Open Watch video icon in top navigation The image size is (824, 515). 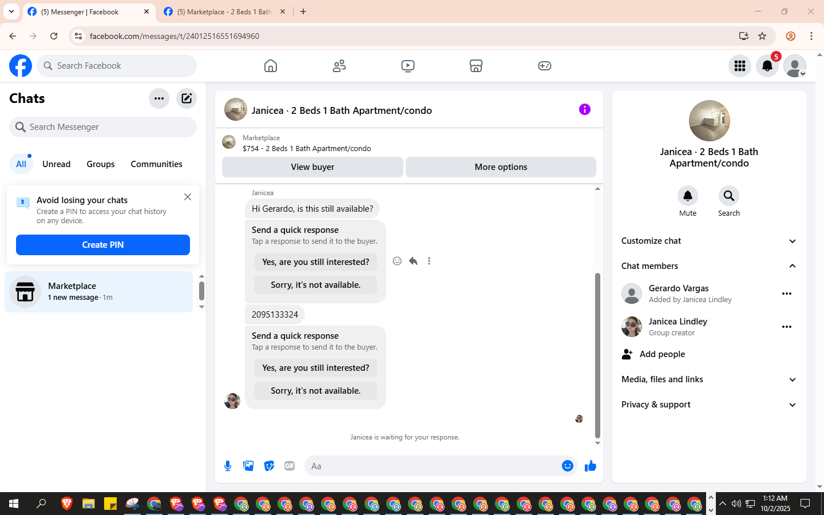point(408,66)
